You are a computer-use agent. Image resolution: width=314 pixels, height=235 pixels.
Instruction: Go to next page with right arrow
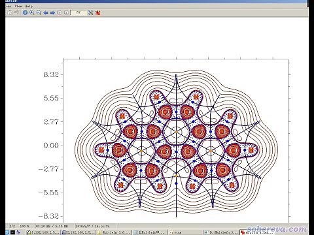tap(52, 12)
